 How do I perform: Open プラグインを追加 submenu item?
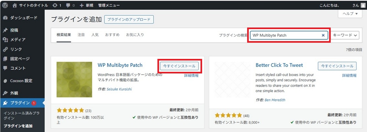[18, 126]
